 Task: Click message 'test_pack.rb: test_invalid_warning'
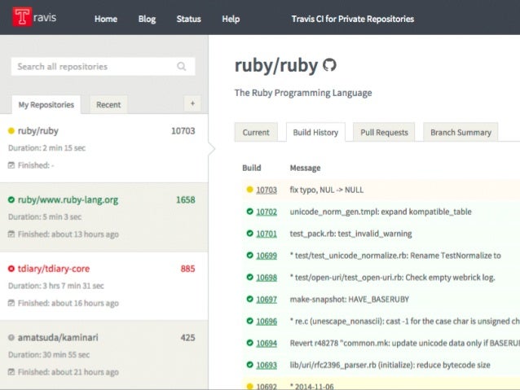point(350,234)
